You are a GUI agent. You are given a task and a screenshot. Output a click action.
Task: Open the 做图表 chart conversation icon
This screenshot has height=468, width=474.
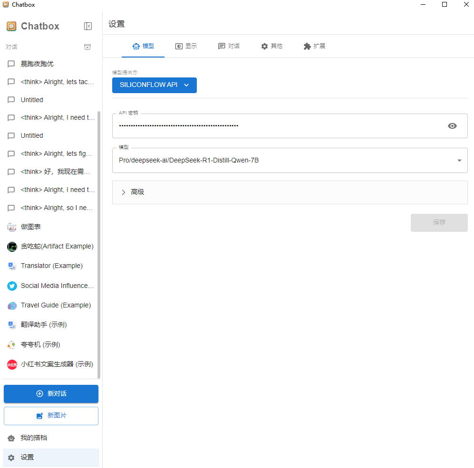(x=12, y=227)
